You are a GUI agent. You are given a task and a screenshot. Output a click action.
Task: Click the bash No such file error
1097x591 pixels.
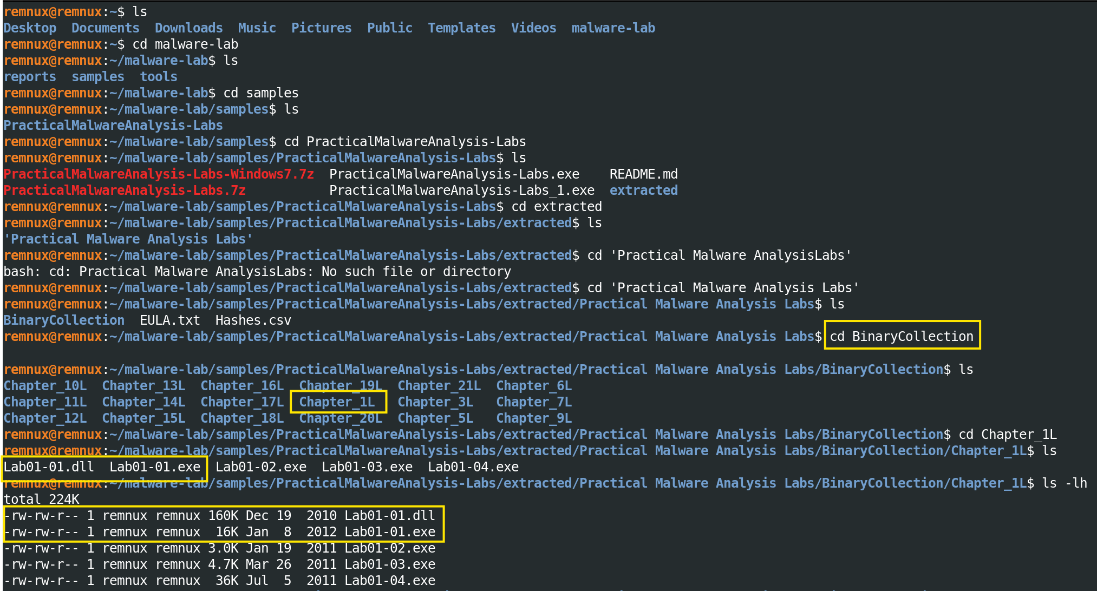point(257,272)
